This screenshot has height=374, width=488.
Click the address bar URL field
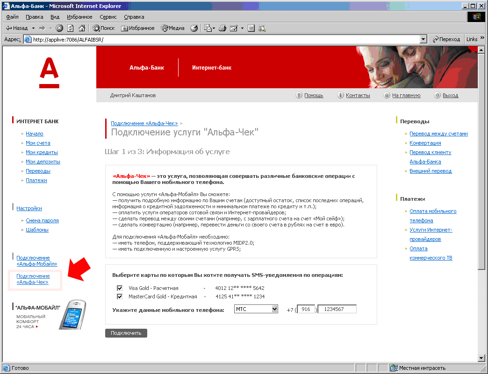pos(222,40)
